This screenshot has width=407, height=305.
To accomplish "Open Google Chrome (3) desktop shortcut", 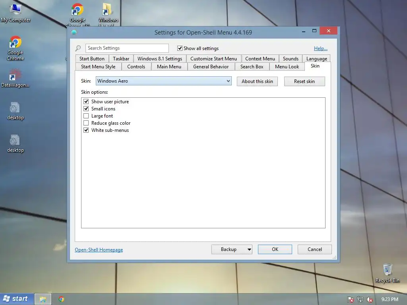I will (x=78, y=14).
